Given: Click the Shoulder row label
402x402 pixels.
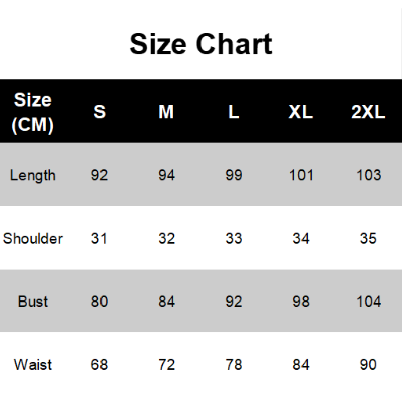Looking at the screenshot, I should [33, 238].
